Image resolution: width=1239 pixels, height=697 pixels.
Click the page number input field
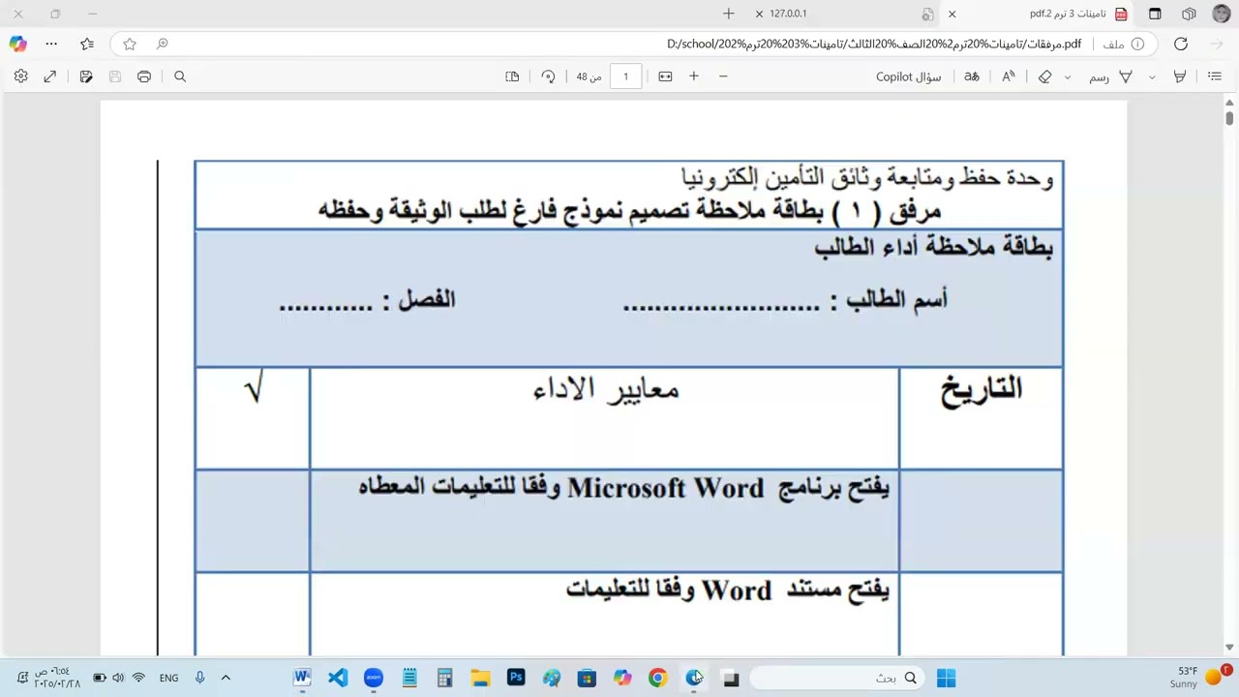(625, 76)
